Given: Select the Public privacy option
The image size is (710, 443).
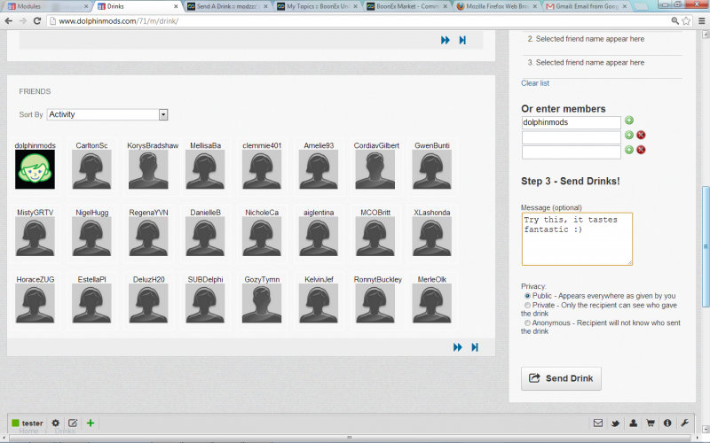Looking at the screenshot, I should click(528, 296).
